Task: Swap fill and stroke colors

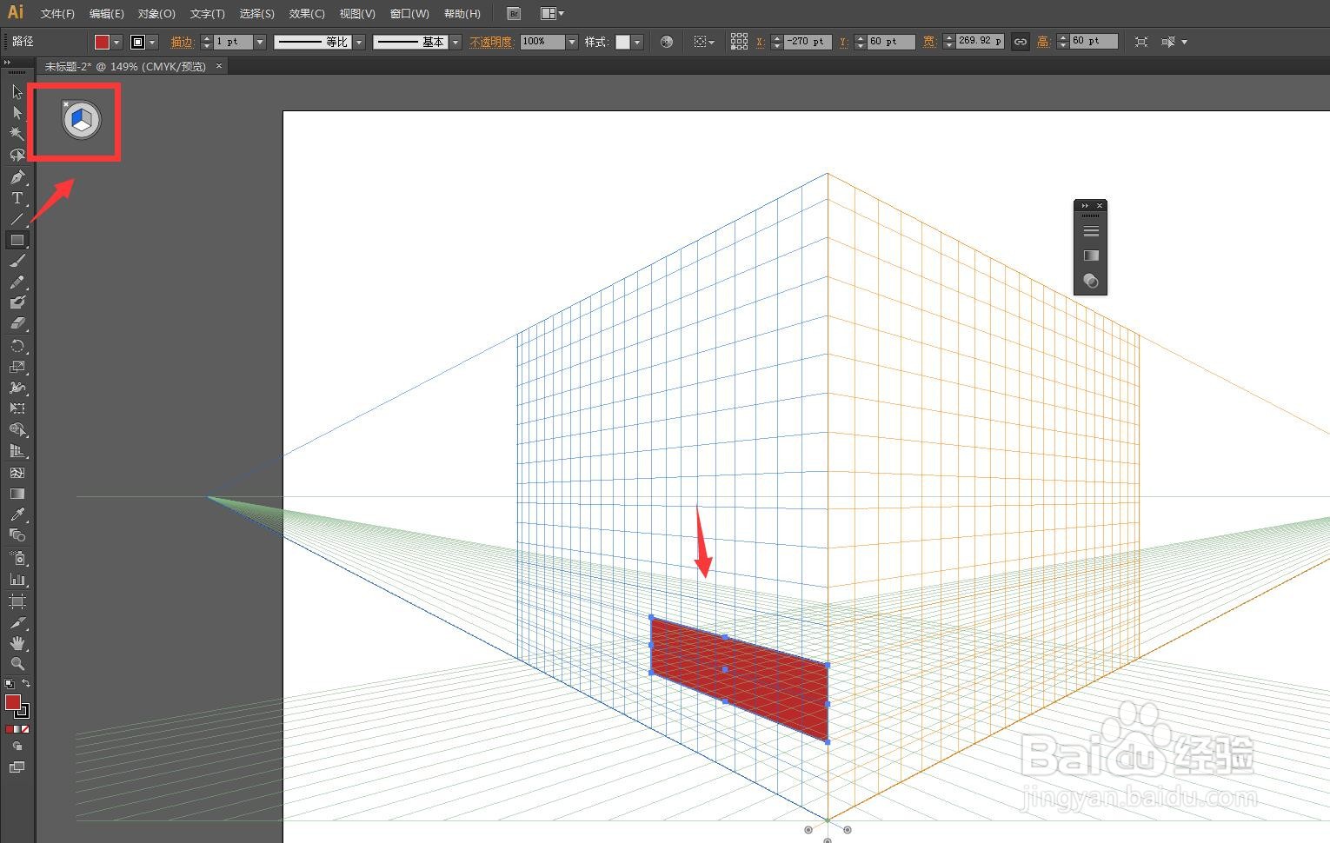Action: 26,684
